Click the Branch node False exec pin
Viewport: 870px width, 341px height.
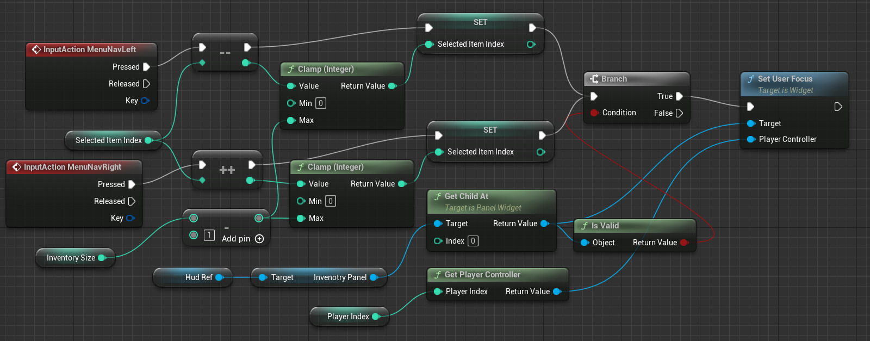pos(679,113)
